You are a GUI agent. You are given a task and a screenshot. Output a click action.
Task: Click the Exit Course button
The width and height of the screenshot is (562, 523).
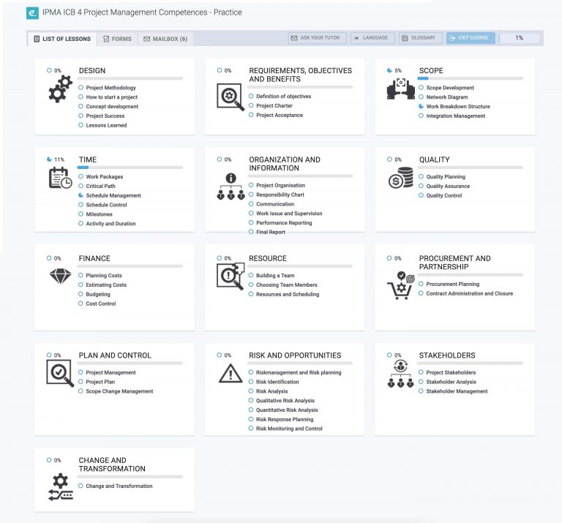coord(471,37)
